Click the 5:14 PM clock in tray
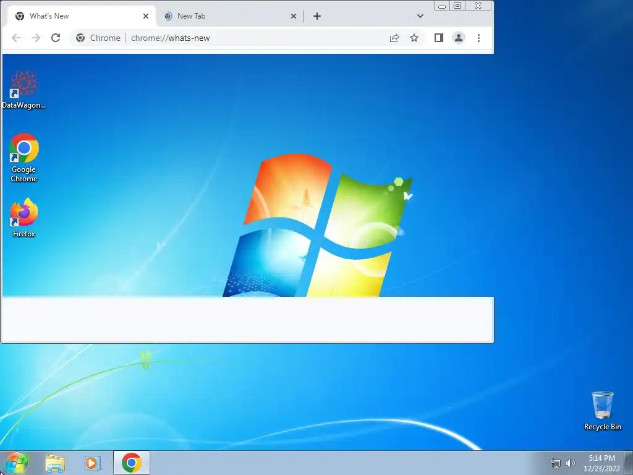This screenshot has height=475, width=633. click(x=601, y=463)
